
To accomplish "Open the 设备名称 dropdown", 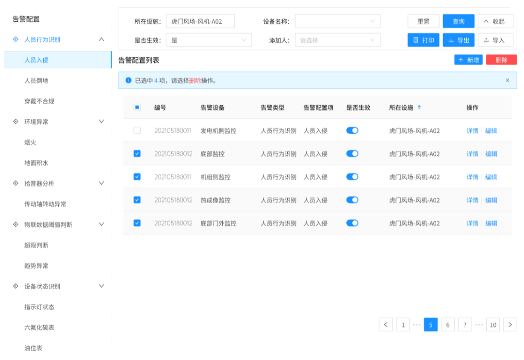I will [337, 21].
